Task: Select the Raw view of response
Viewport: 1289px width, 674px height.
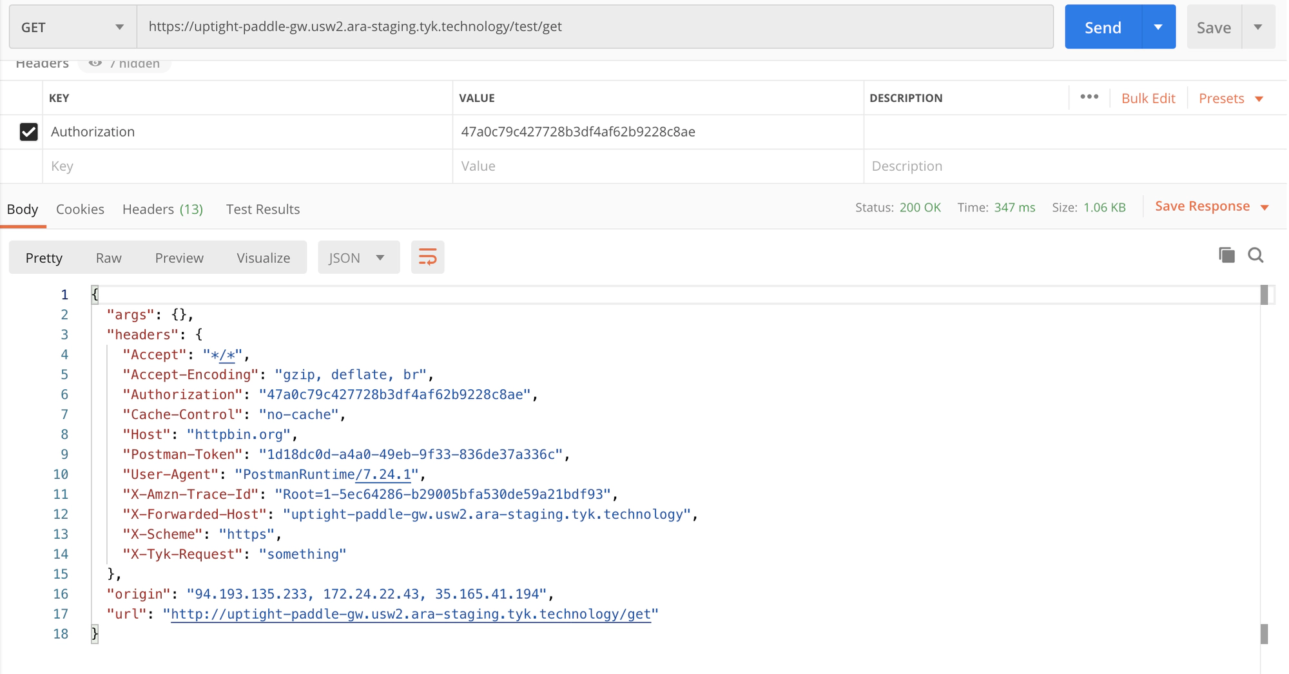Action: coord(108,258)
